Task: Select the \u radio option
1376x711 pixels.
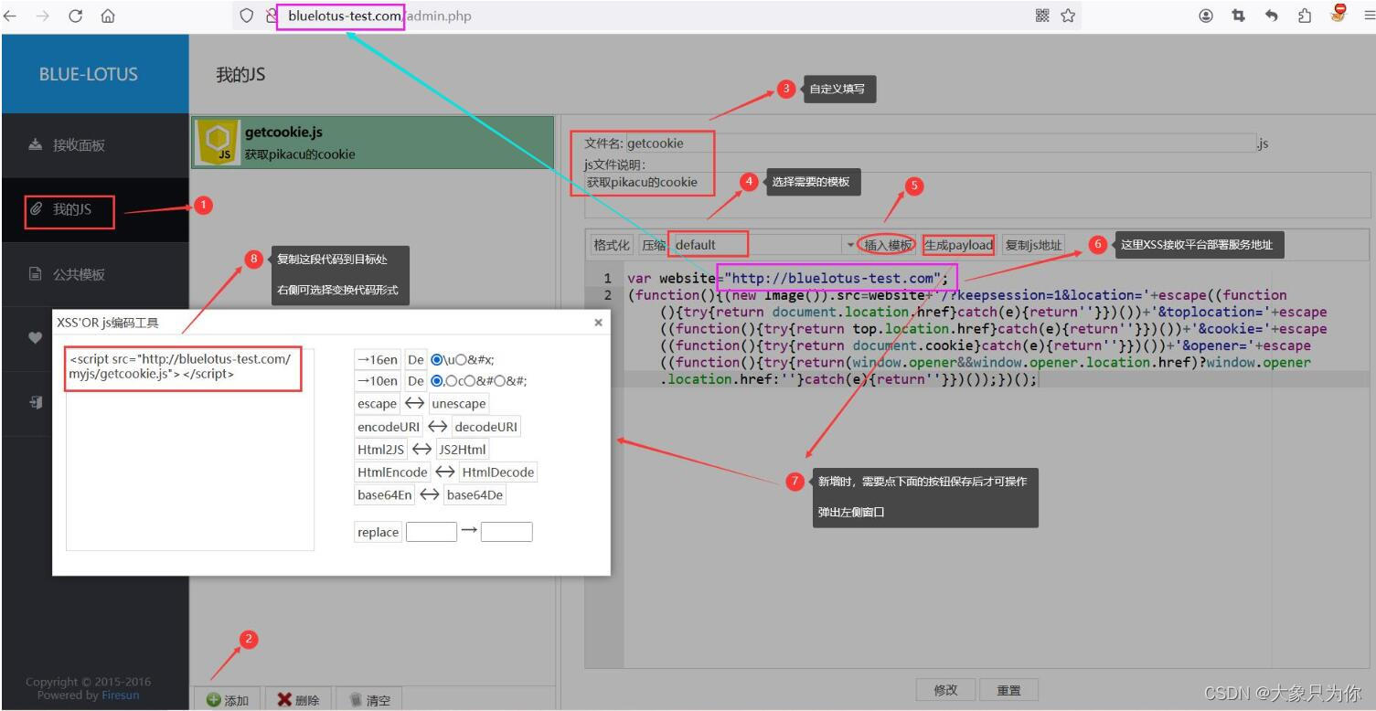Action: click(x=437, y=359)
